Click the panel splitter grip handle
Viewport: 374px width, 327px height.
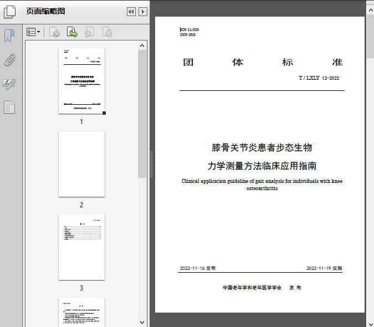coord(151,165)
